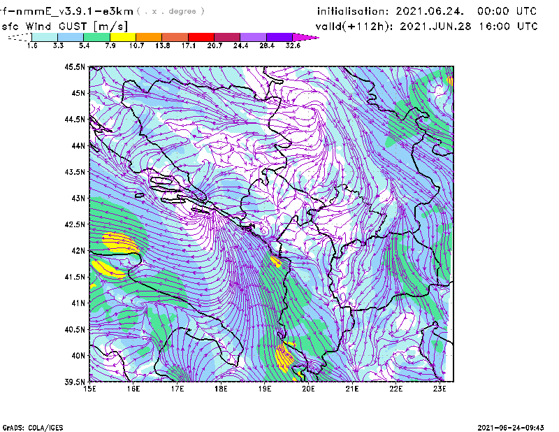Click the legend value 13.8

[163, 45]
